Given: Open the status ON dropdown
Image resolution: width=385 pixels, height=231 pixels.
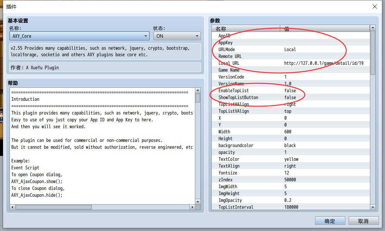Looking at the screenshot, I should 177,36.
